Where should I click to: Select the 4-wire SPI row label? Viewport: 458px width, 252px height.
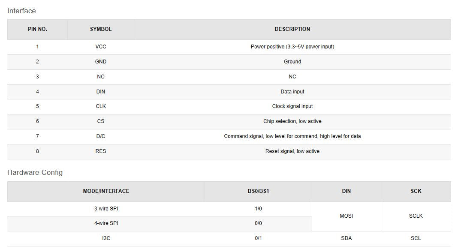(106, 223)
